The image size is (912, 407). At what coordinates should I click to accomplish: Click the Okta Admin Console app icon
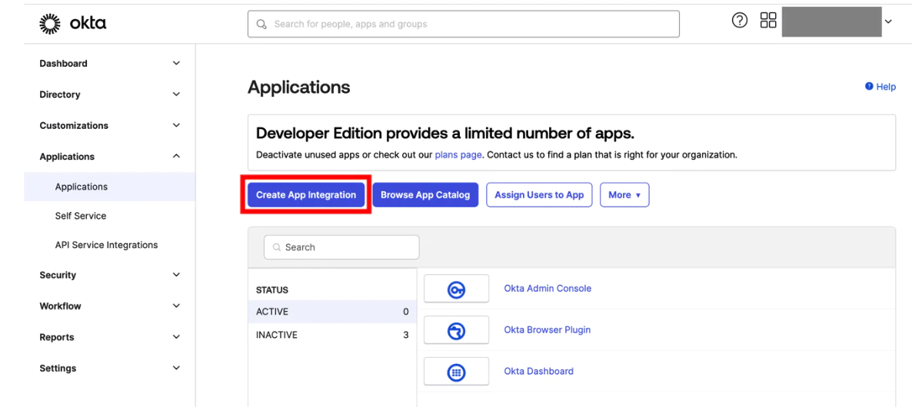click(x=456, y=289)
